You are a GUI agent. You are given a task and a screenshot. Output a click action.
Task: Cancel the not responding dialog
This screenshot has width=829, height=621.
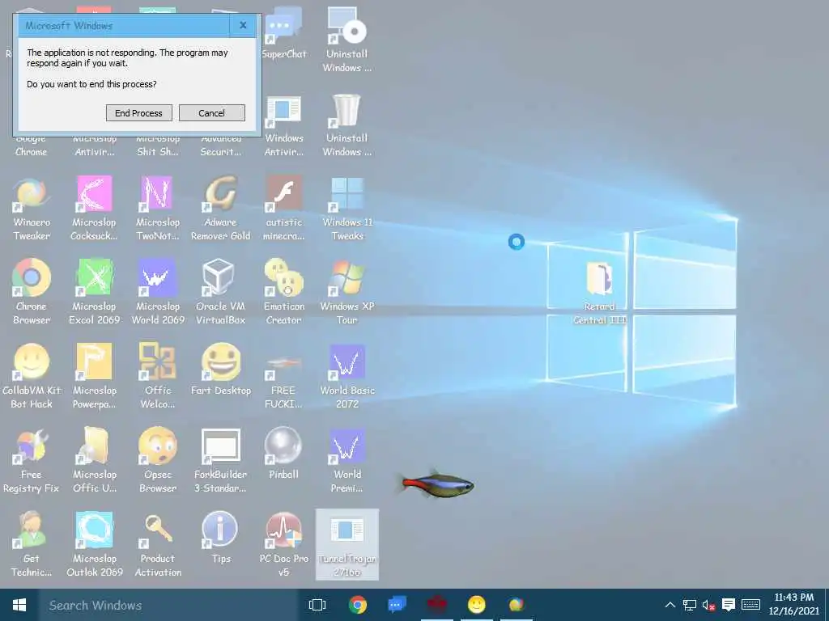[211, 113]
